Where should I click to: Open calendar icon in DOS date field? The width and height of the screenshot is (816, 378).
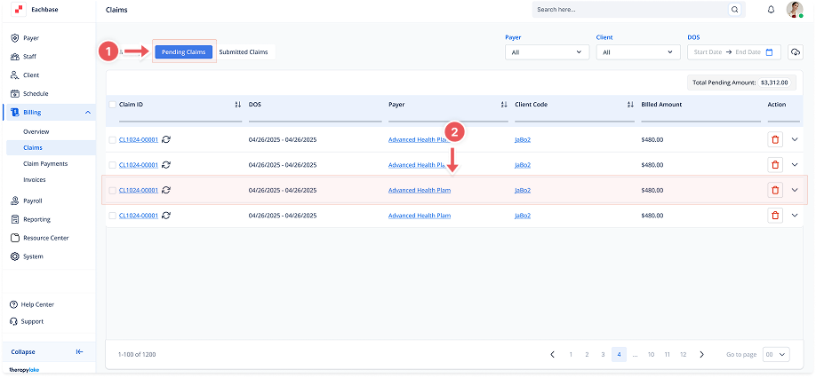coord(770,52)
